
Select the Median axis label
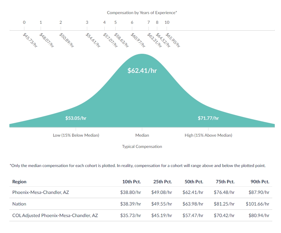click(142, 135)
